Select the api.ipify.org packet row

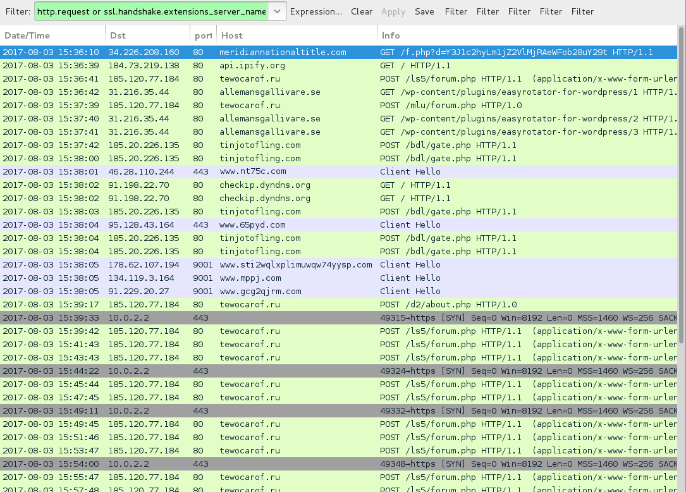tap(339, 66)
